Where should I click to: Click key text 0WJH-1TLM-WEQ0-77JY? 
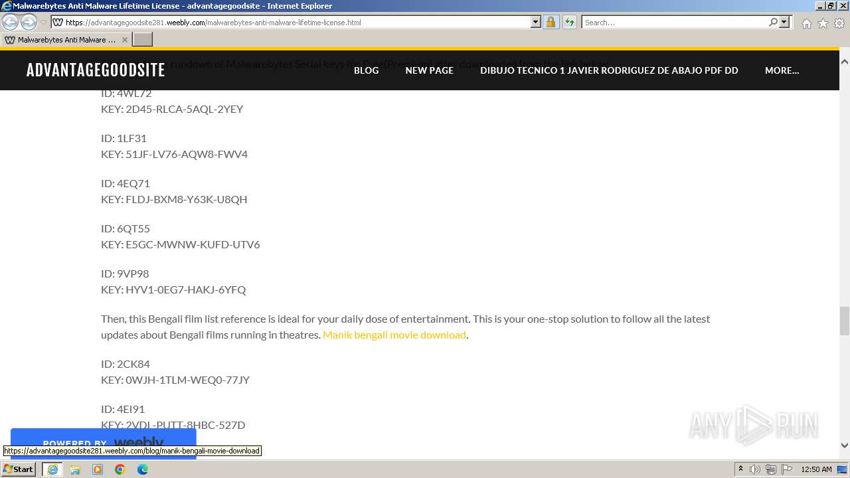click(x=187, y=380)
